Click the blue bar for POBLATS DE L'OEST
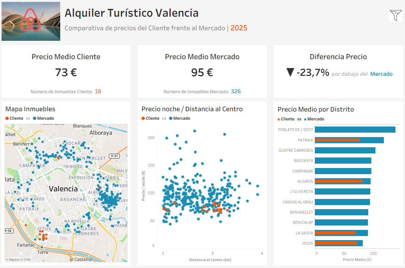The height and width of the screenshot is (268, 405). point(355,130)
